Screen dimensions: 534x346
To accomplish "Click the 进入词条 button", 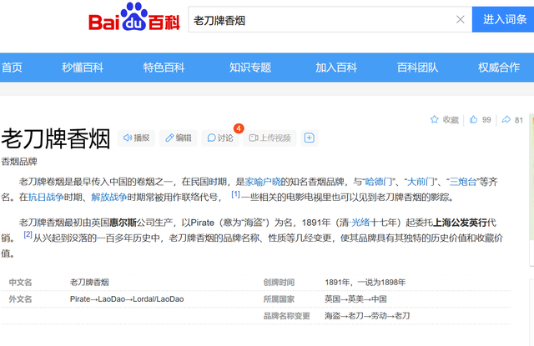I will click(x=503, y=19).
